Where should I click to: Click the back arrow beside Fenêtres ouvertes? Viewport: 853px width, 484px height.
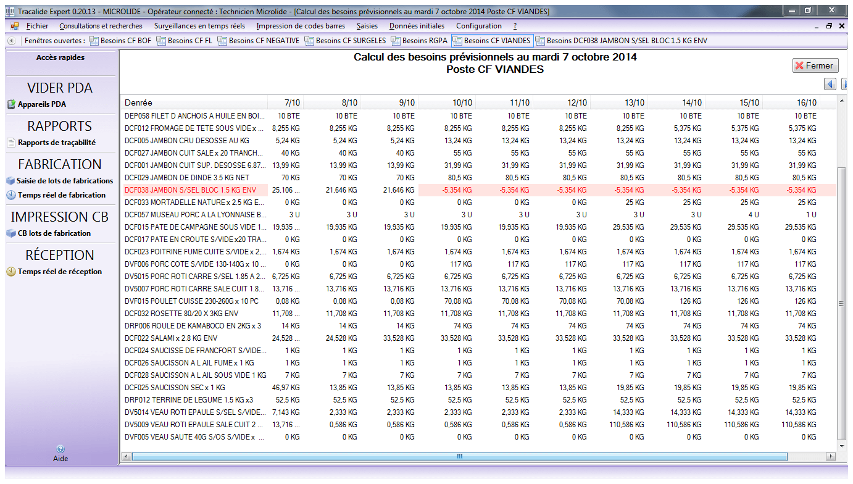coord(11,41)
